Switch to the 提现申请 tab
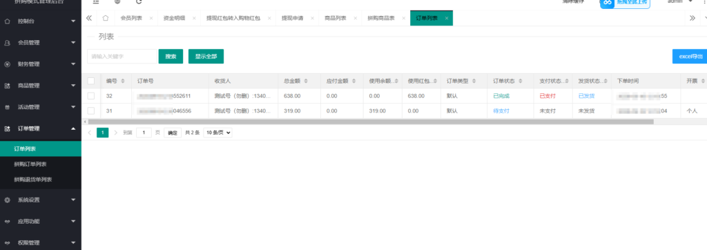The image size is (707, 250). coord(292,19)
